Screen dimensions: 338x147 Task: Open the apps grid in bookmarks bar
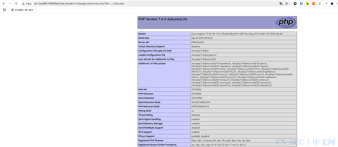point(4,10)
